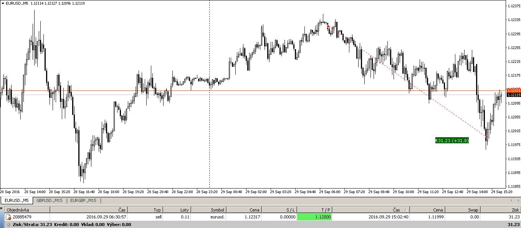Click the 1.12375 price axis label
Viewport: 521px width, 228px height.
tap(513, 6)
